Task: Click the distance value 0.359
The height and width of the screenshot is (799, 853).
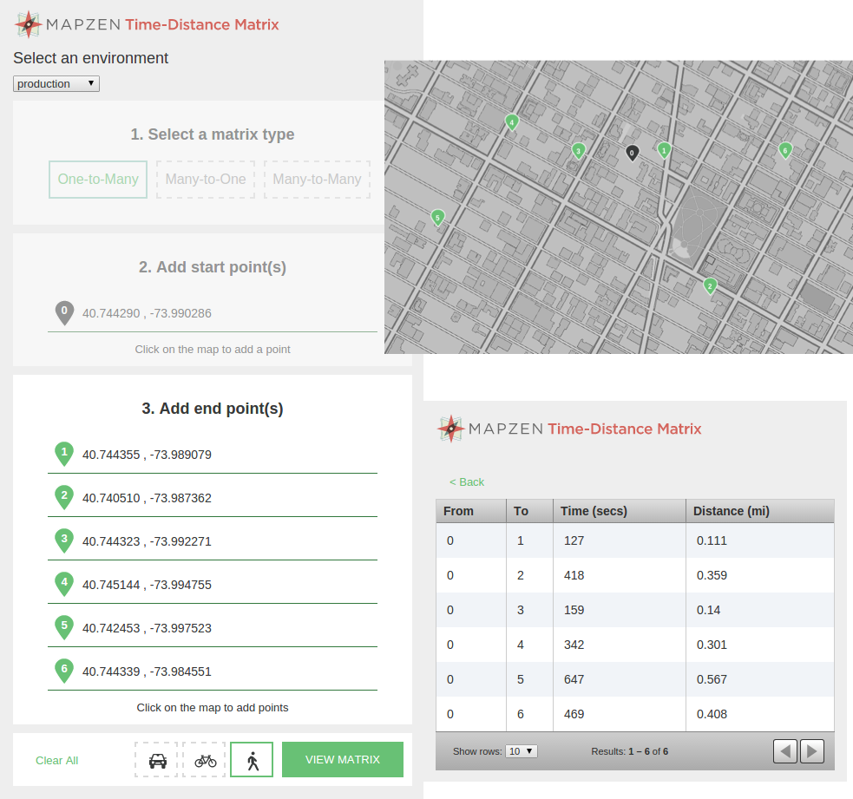Action: [x=712, y=575]
